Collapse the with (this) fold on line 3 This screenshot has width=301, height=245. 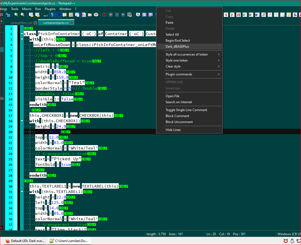coord(22,39)
